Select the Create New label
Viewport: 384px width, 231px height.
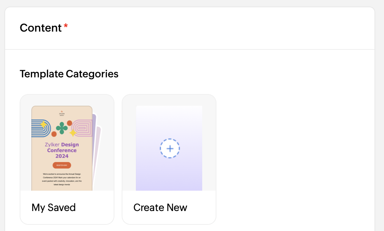click(x=160, y=207)
